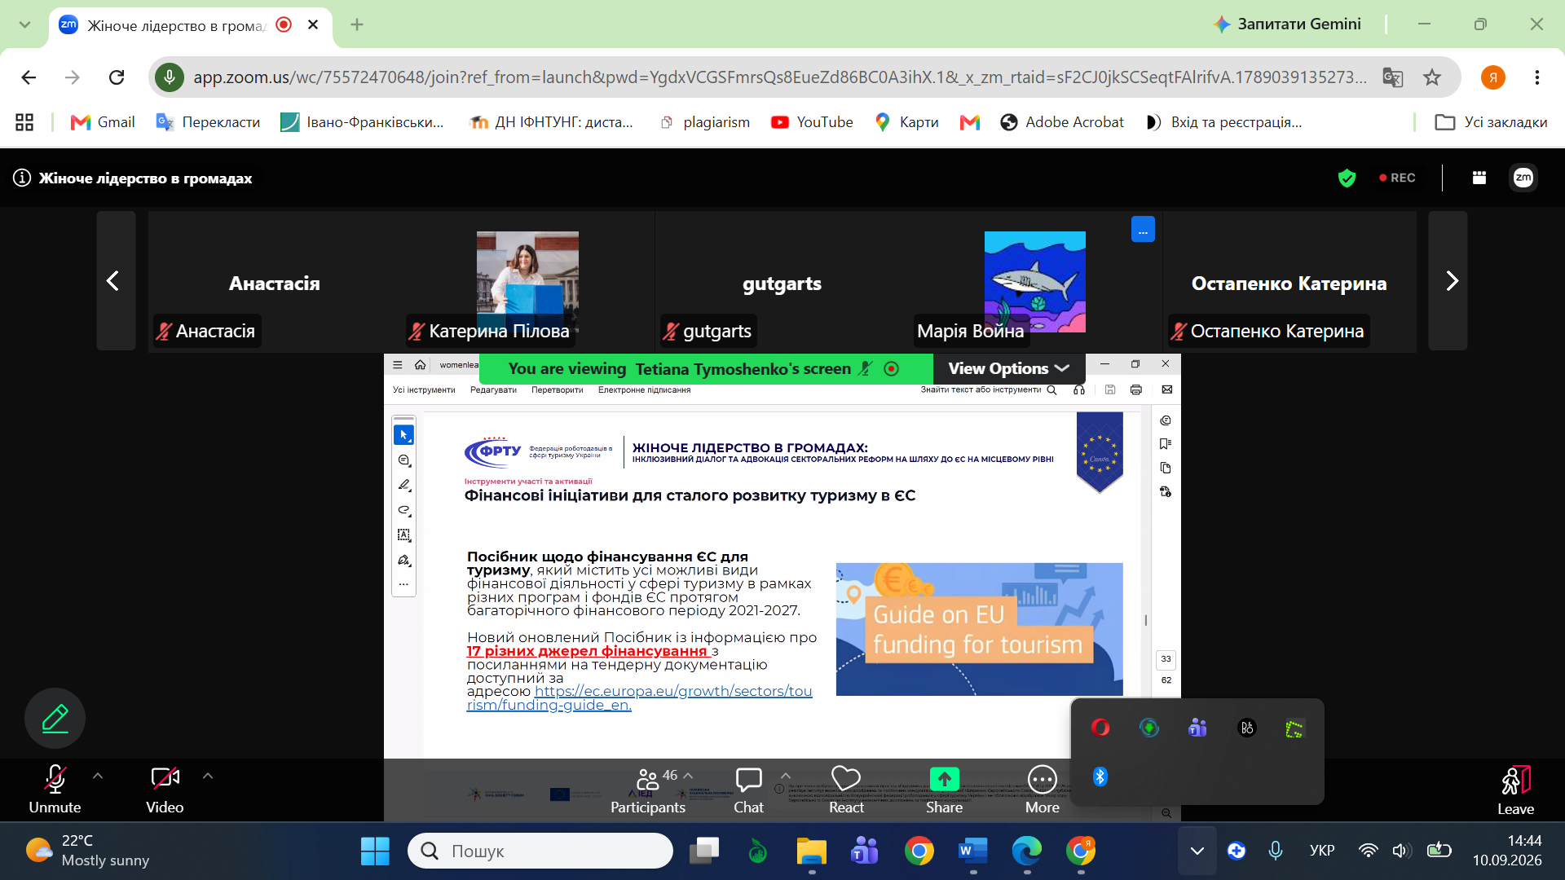Open the React heart menu
The image size is (1565, 880).
(846, 790)
